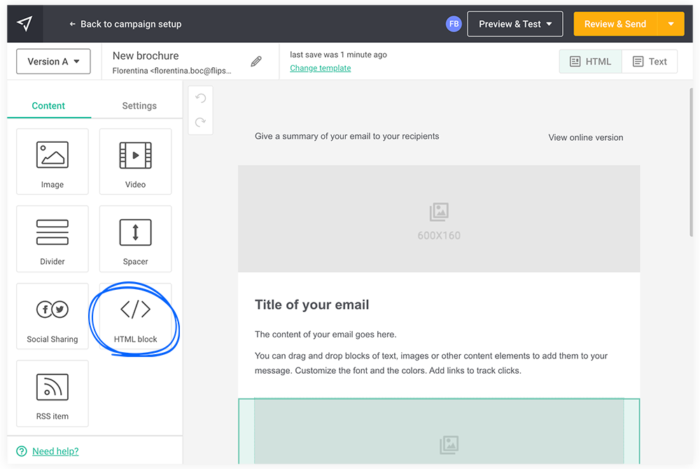Go back to campaign setup
The image size is (700, 469).
coord(125,24)
